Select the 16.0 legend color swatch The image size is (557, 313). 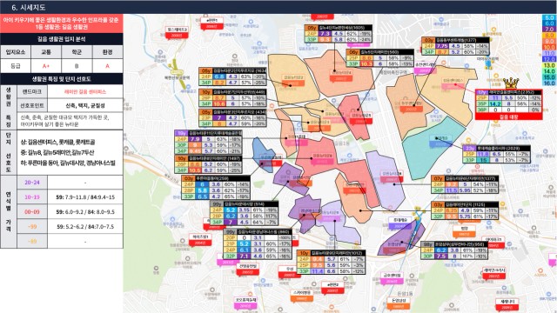tap(549, 83)
